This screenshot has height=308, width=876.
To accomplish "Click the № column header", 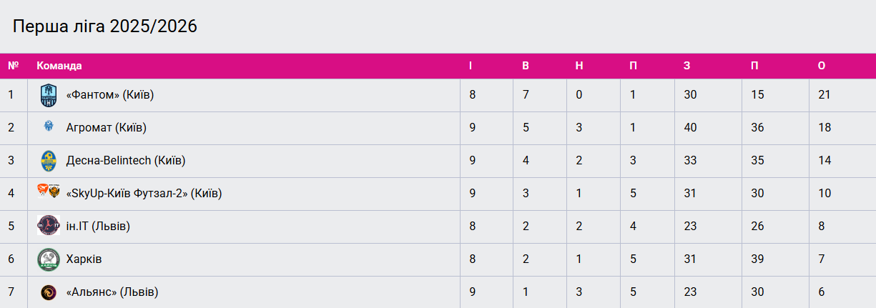I will (x=13, y=66).
